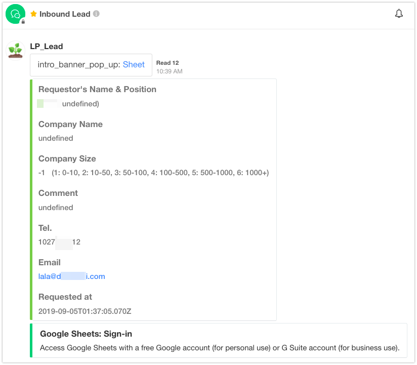Click the Read 12 indicator
417x365 pixels.
(x=168, y=63)
